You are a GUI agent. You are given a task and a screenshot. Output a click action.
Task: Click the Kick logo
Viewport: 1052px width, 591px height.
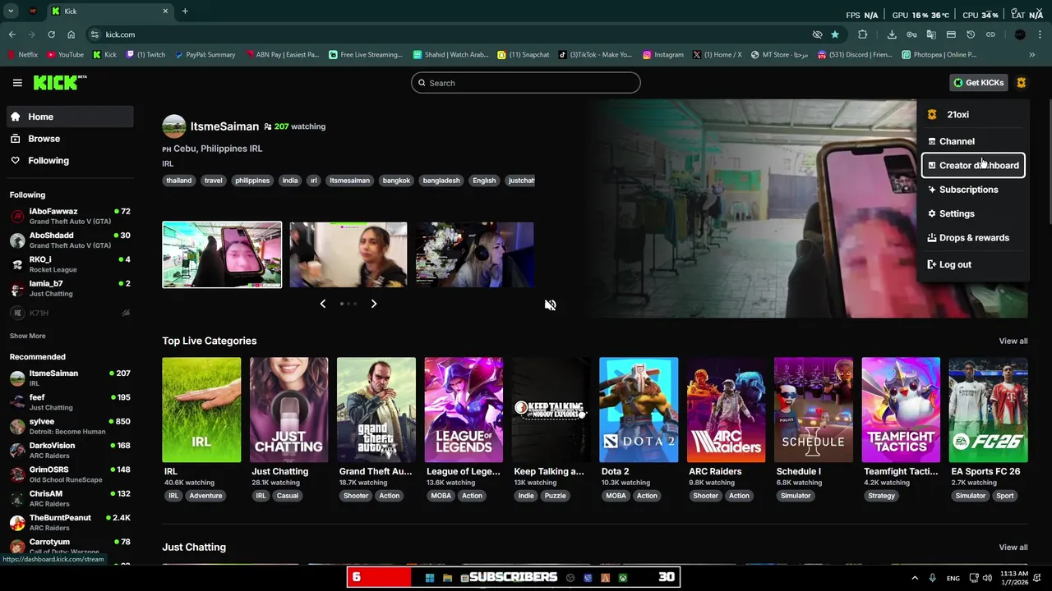(59, 82)
